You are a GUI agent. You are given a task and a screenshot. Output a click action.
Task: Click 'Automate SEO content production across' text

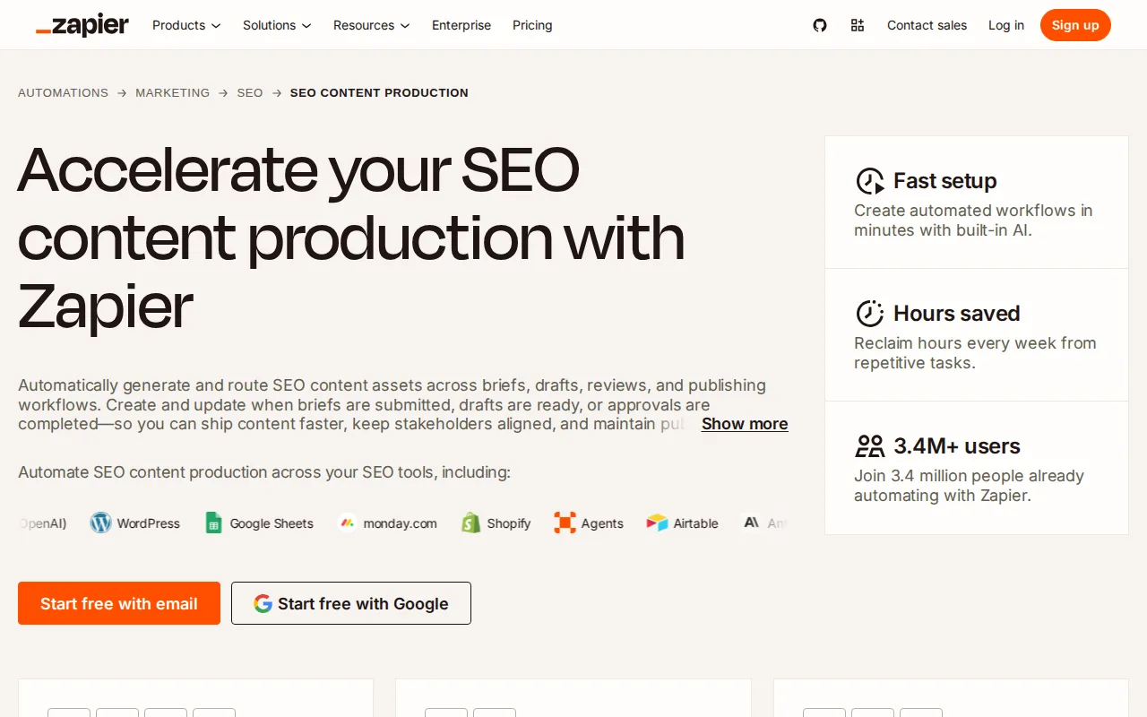(x=264, y=472)
